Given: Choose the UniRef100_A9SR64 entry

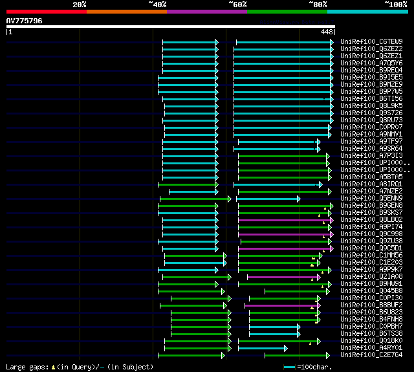Looking at the screenshot, I should (371, 149).
